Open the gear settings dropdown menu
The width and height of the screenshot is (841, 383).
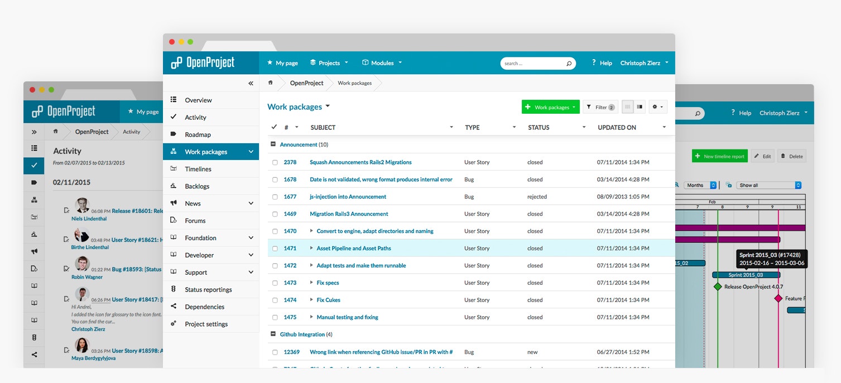pyautogui.click(x=658, y=107)
